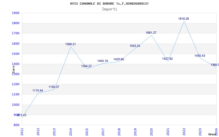Click the chart title AVIS COMUNALE DI BORORE
Image resolution: width=219 pixels, height=137 pixels.
109,4
